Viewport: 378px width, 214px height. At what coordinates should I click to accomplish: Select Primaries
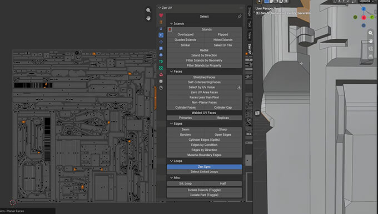(185, 118)
